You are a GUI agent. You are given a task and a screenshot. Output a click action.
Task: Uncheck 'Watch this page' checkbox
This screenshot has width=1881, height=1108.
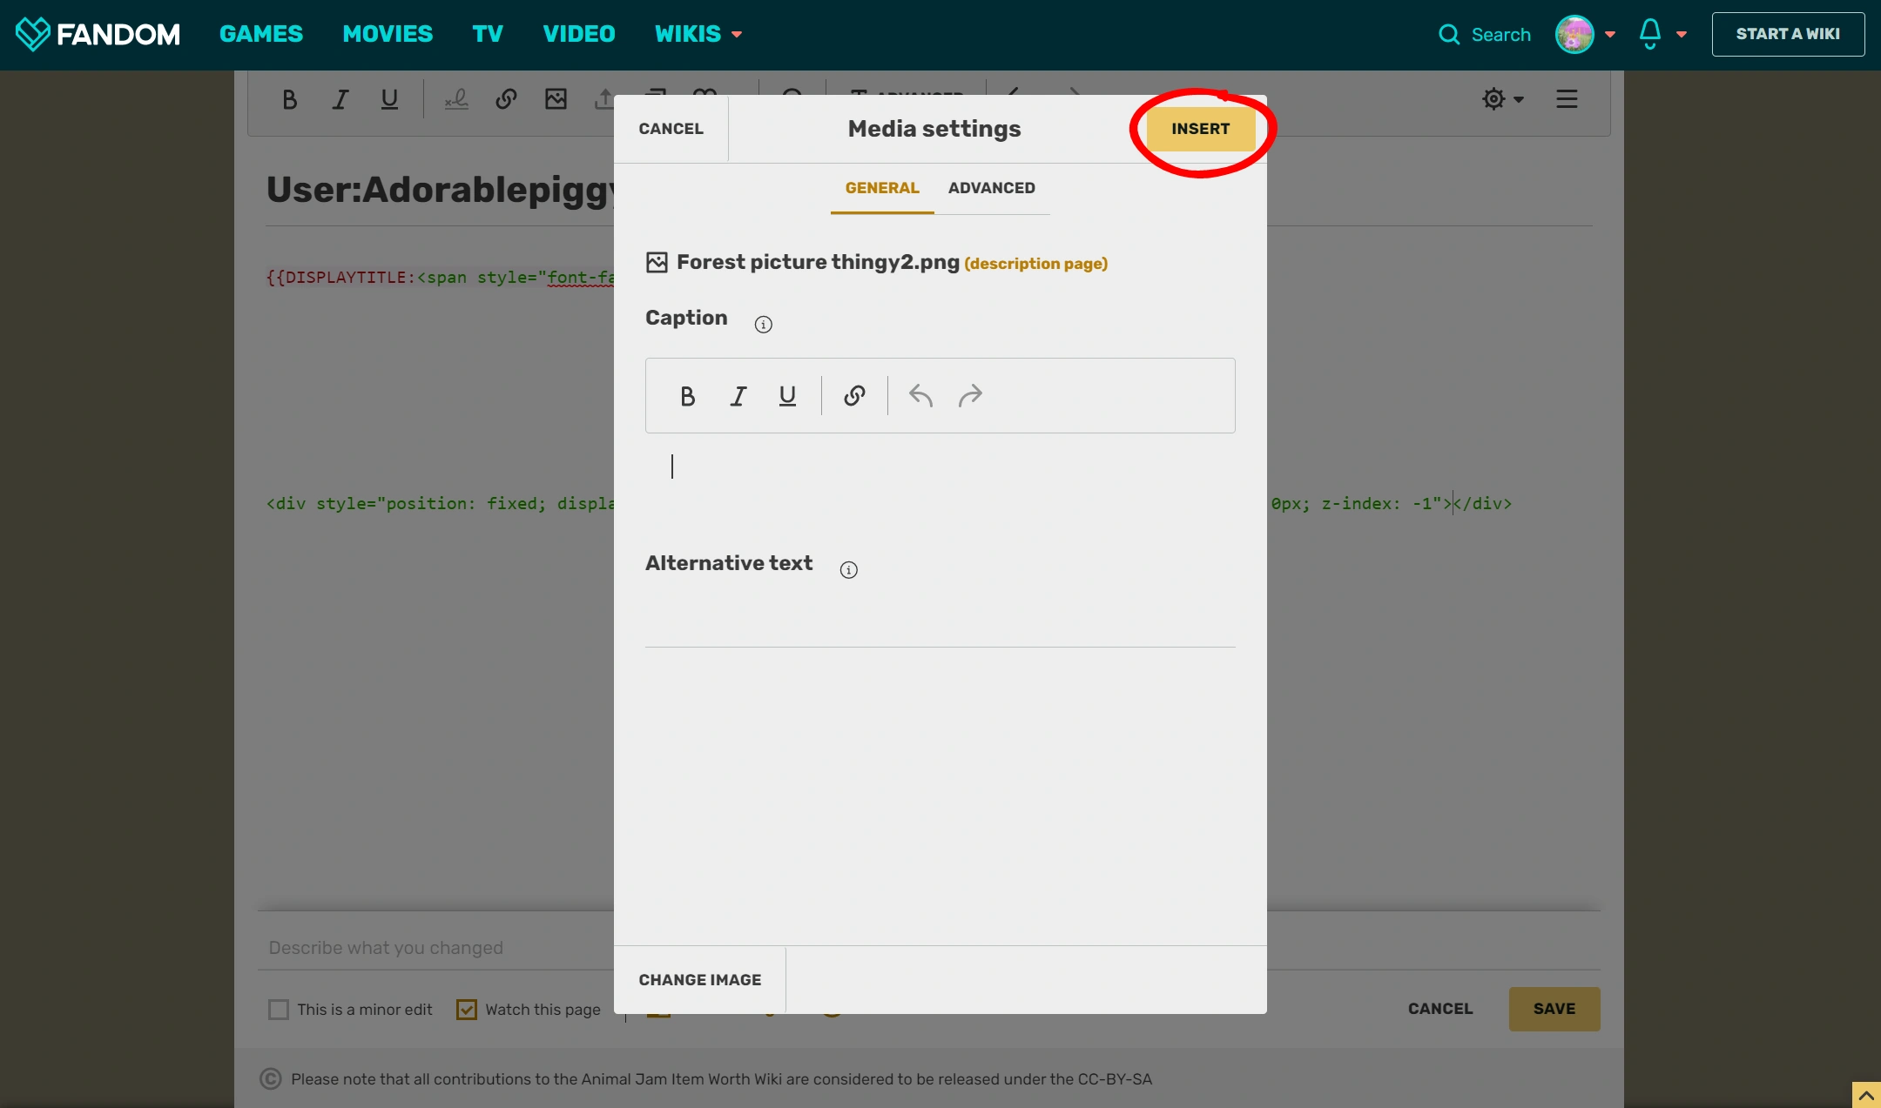(467, 1010)
